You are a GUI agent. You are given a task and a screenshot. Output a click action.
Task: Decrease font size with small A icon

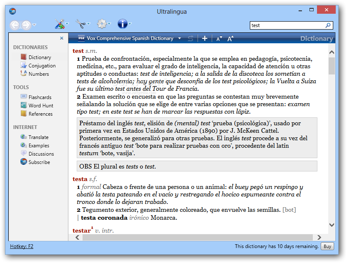219,39
